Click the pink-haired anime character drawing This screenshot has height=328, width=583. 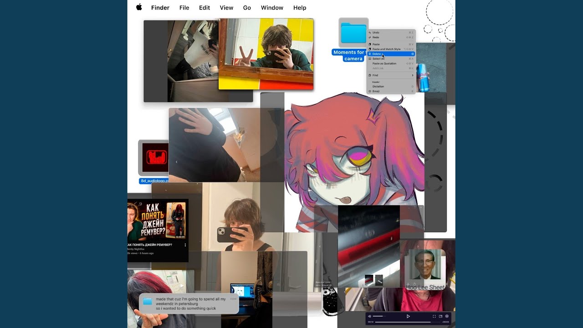tap(354, 162)
